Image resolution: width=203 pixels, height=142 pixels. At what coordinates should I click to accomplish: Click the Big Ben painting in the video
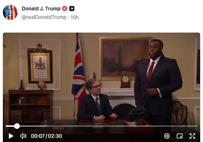(x=125, y=58)
